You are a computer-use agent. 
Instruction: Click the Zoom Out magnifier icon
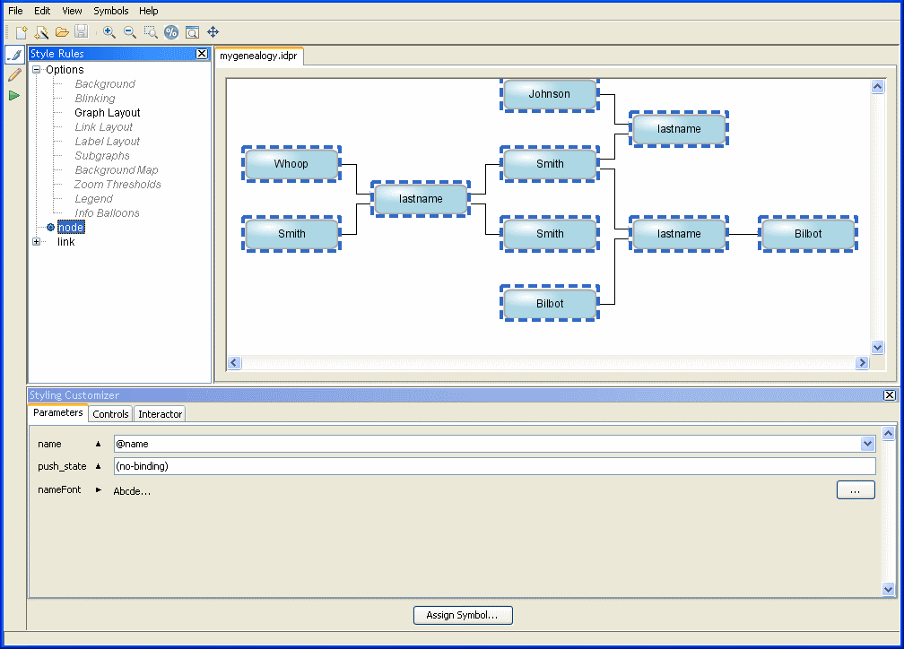129,32
